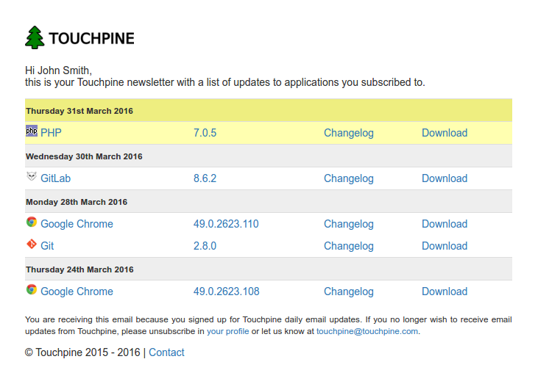Open the PHP application link
Screen dimensions: 538x384
[x=51, y=133]
